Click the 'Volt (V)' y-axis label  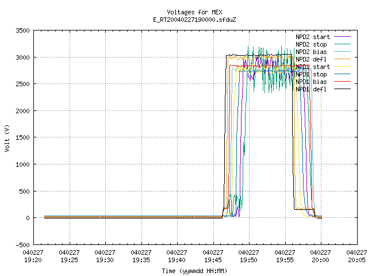[7, 138]
